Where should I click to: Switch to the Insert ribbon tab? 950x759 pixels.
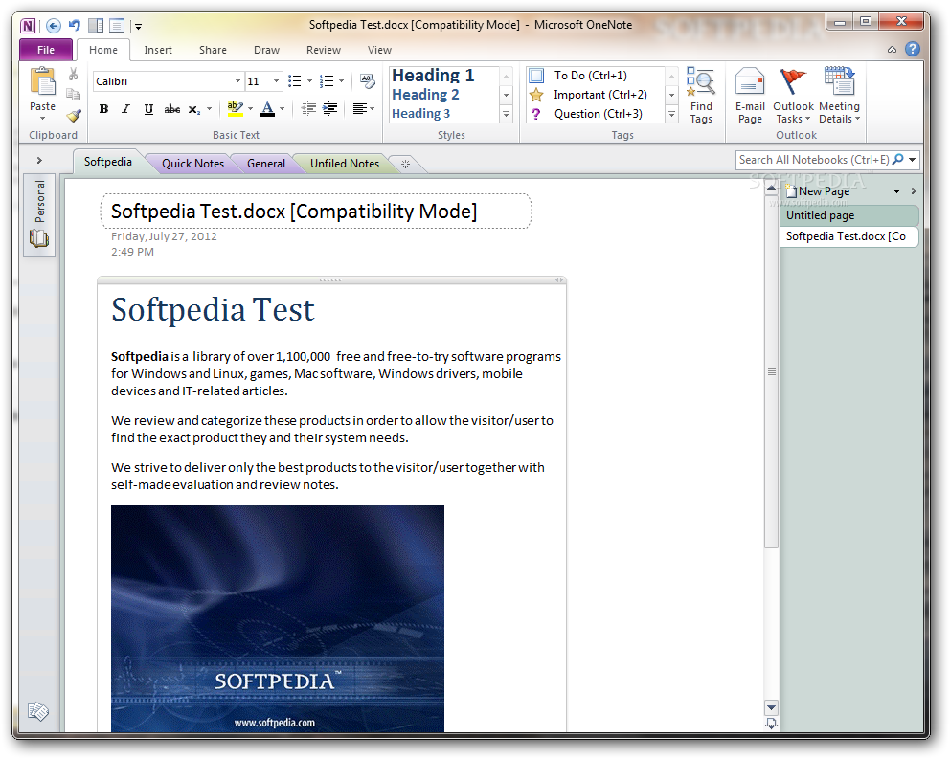tap(158, 50)
